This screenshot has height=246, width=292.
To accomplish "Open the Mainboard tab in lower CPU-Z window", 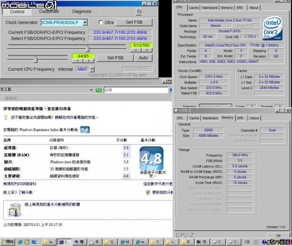I will (x=210, y=118).
